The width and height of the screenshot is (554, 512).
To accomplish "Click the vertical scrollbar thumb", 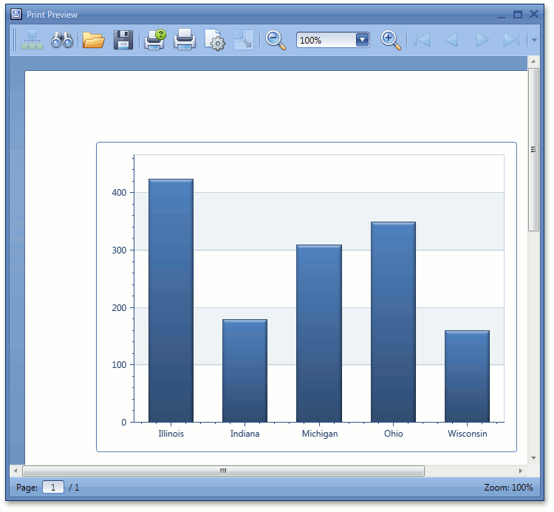I will pos(533,150).
